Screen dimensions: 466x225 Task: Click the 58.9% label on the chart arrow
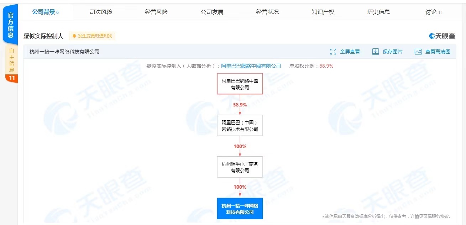(240, 105)
